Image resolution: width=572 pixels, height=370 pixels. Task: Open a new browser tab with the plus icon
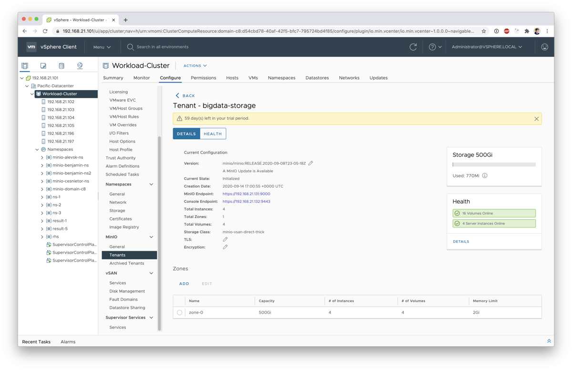126,20
